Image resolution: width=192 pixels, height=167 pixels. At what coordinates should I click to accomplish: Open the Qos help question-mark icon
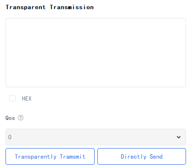tap(21, 118)
